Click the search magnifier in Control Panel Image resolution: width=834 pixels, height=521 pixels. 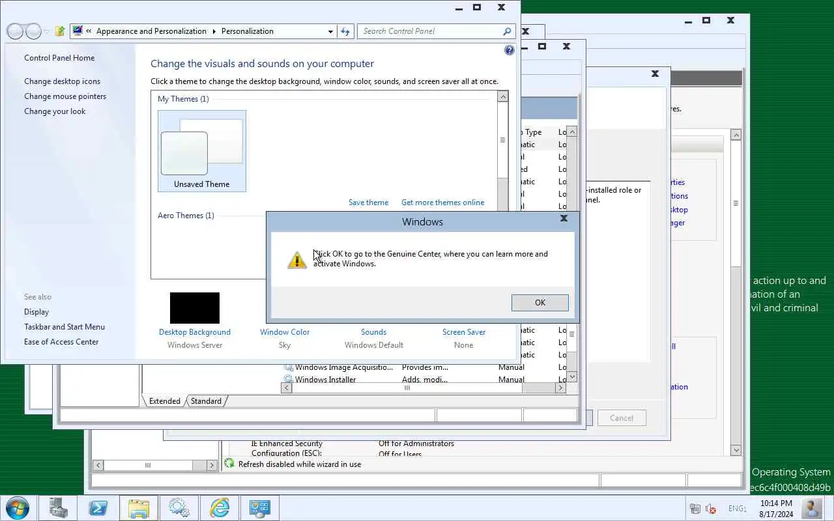tap(507, 31)
